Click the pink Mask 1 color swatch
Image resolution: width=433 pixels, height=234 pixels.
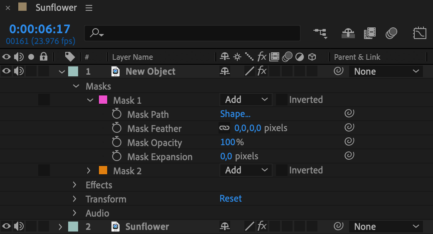[103, 100]
